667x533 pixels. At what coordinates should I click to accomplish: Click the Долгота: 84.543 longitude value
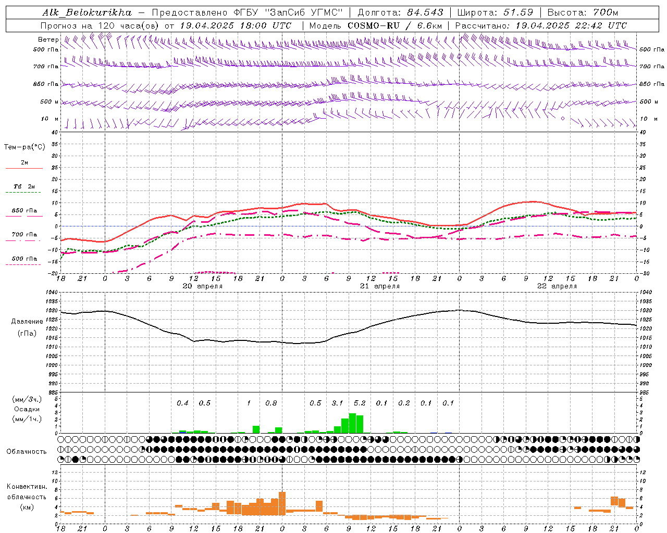[x=401, y=12]
